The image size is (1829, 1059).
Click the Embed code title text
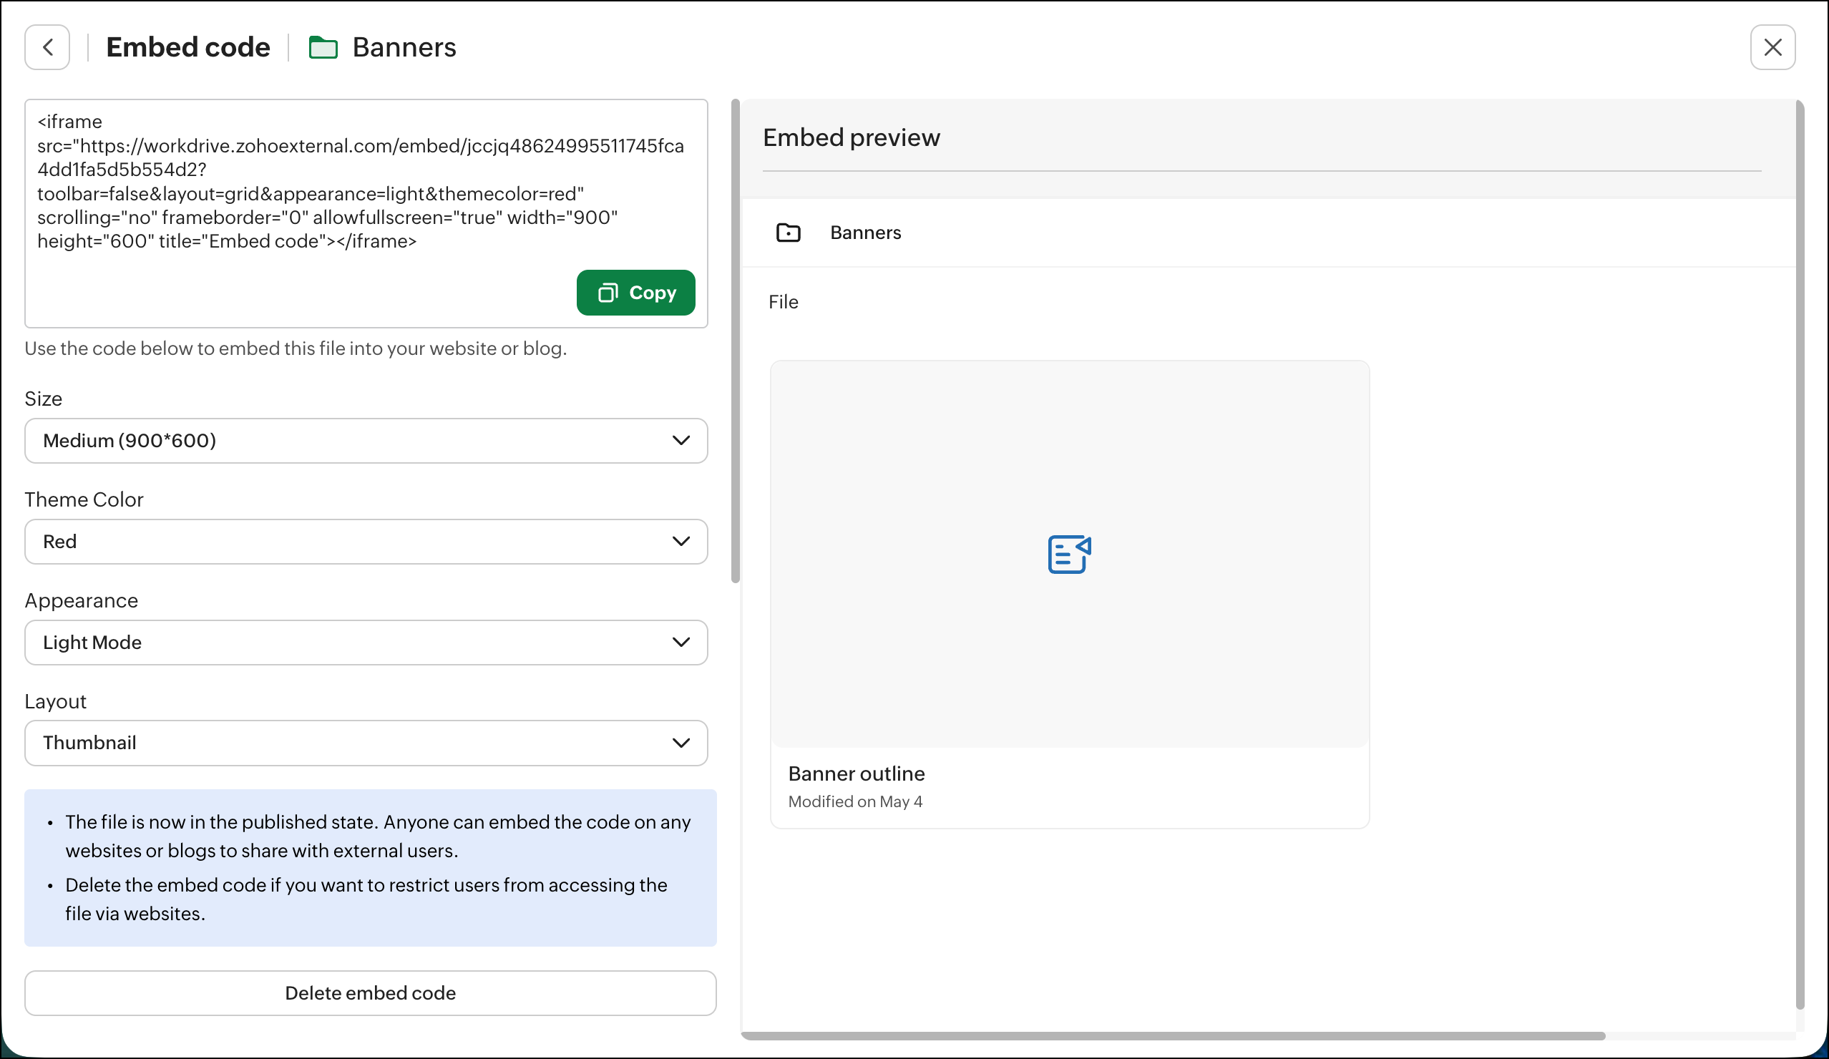188,47
